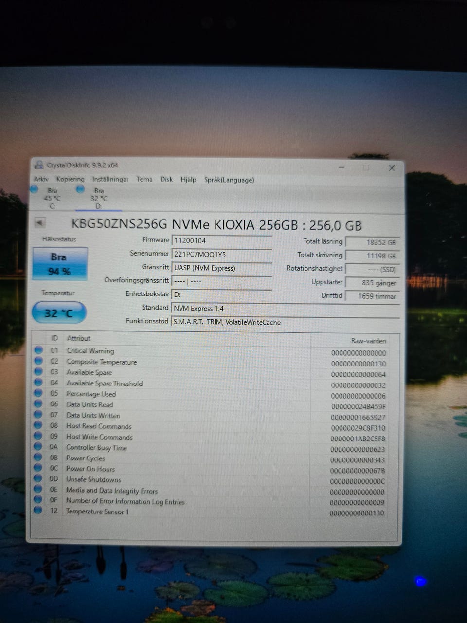Open the Tema menu

[144, 179]
